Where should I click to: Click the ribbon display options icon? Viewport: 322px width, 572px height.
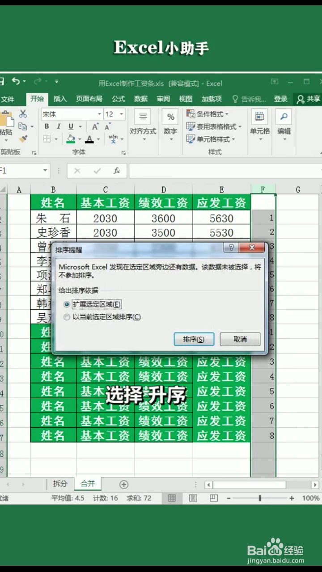pyautogui.click(x=275, y=82)
